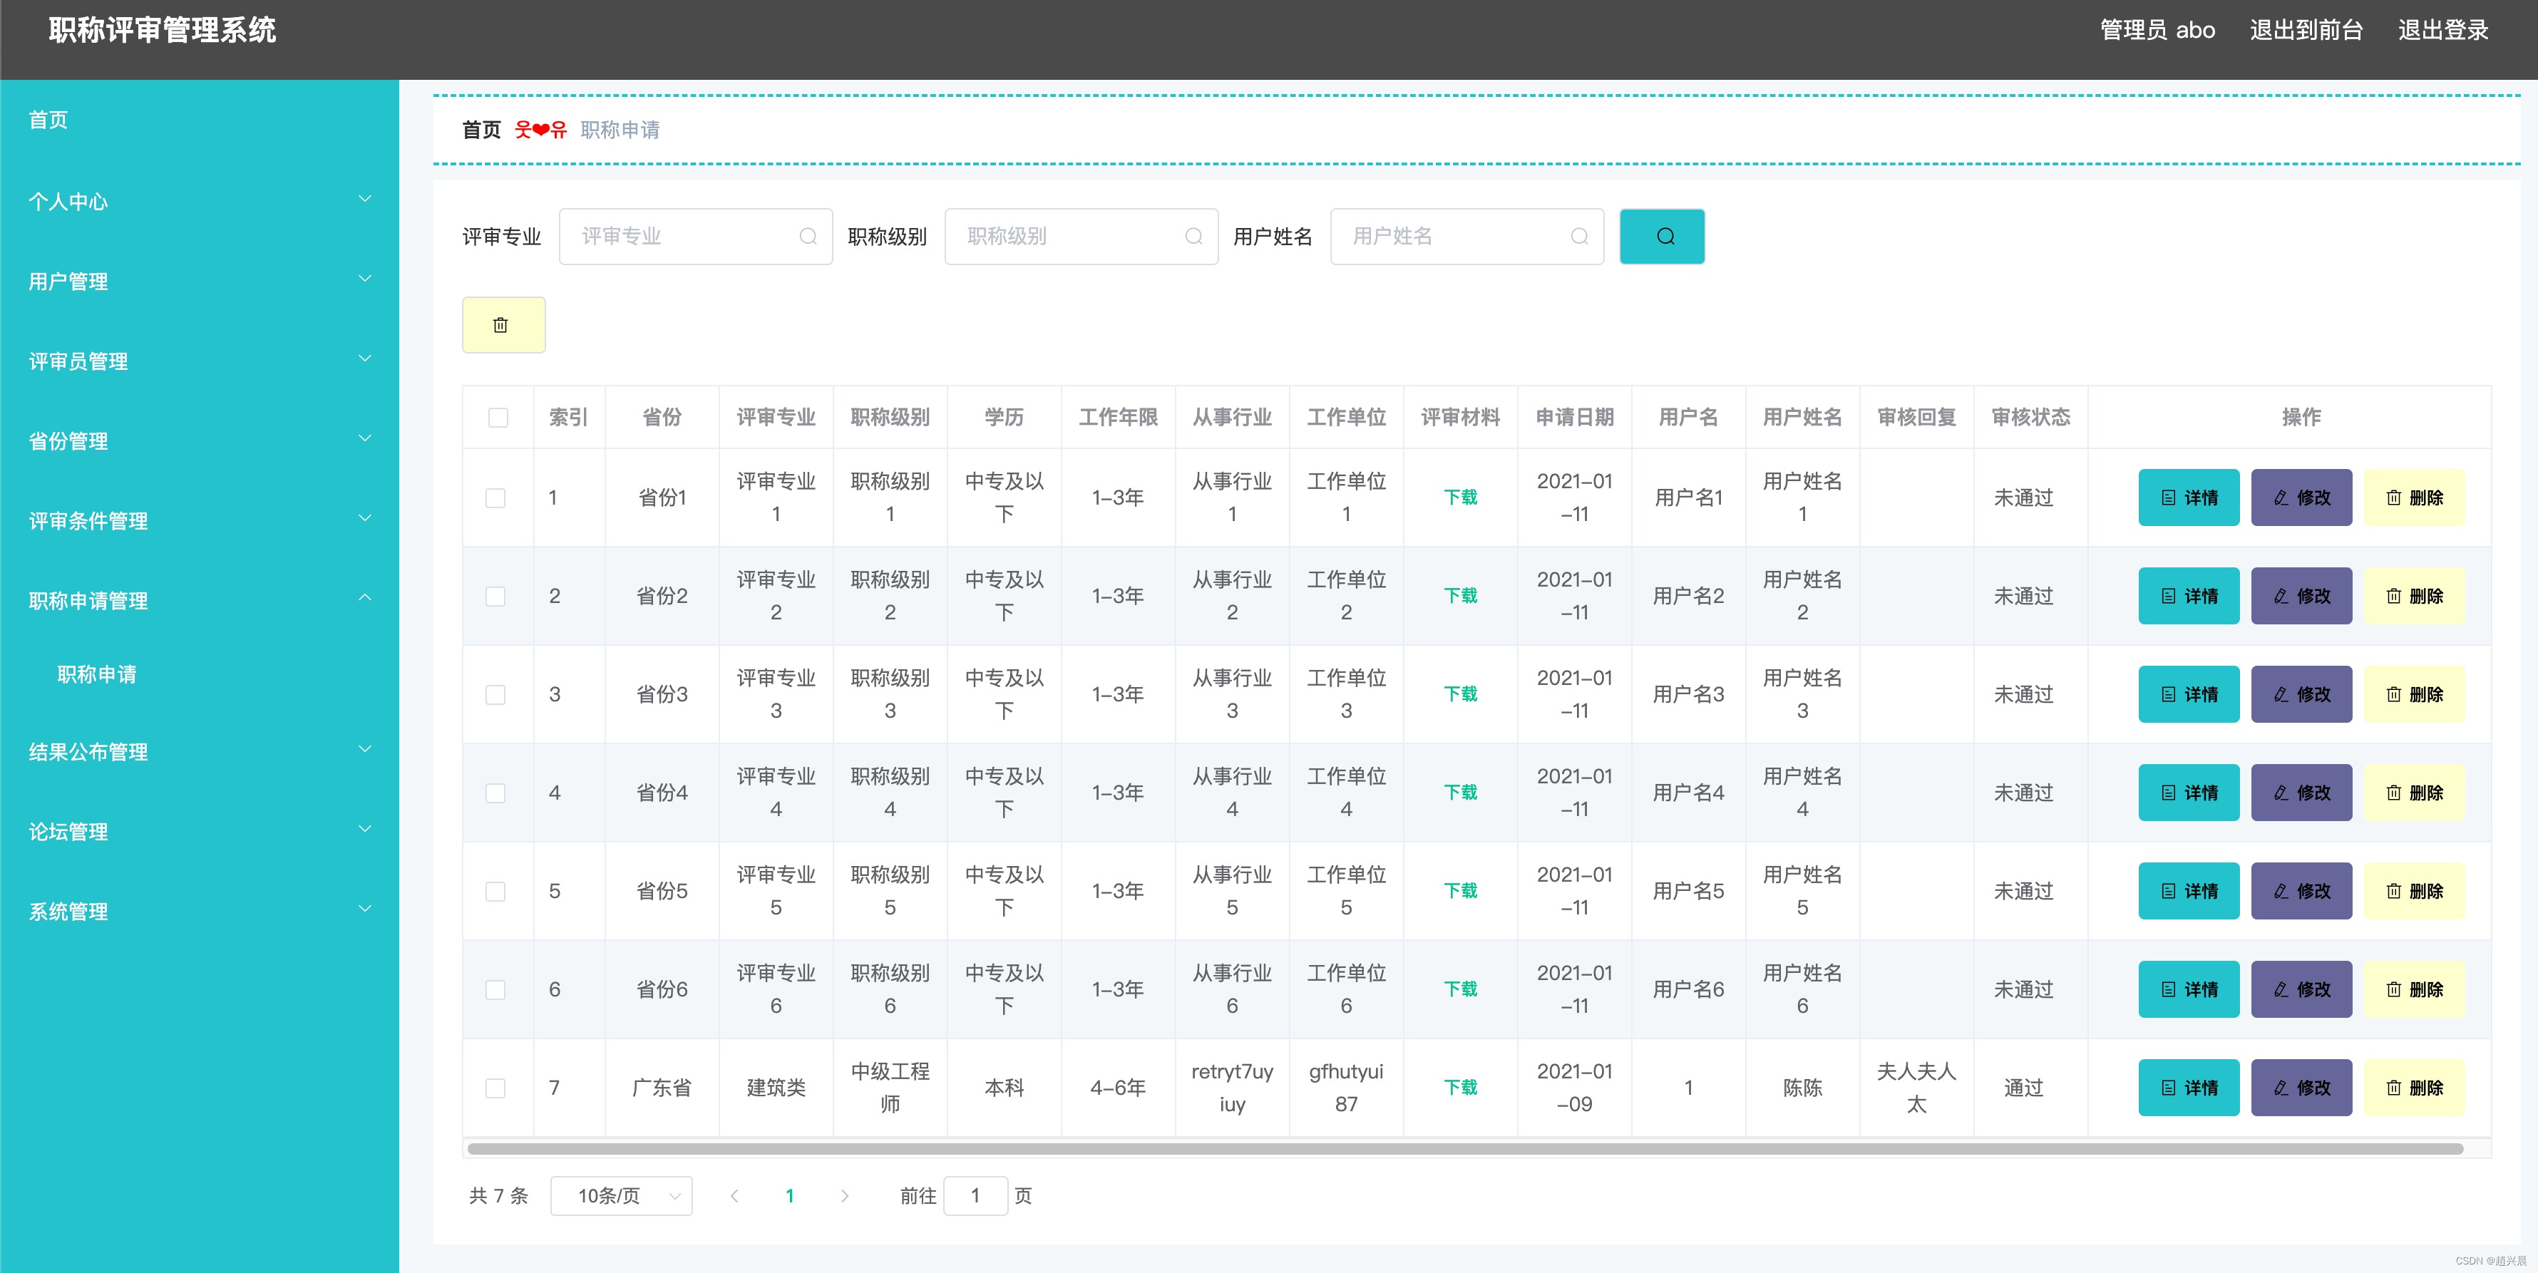Open 详情 for row 6 省份6
Viewport: 2538px width, 1273px height.
tap(2188, 989)
